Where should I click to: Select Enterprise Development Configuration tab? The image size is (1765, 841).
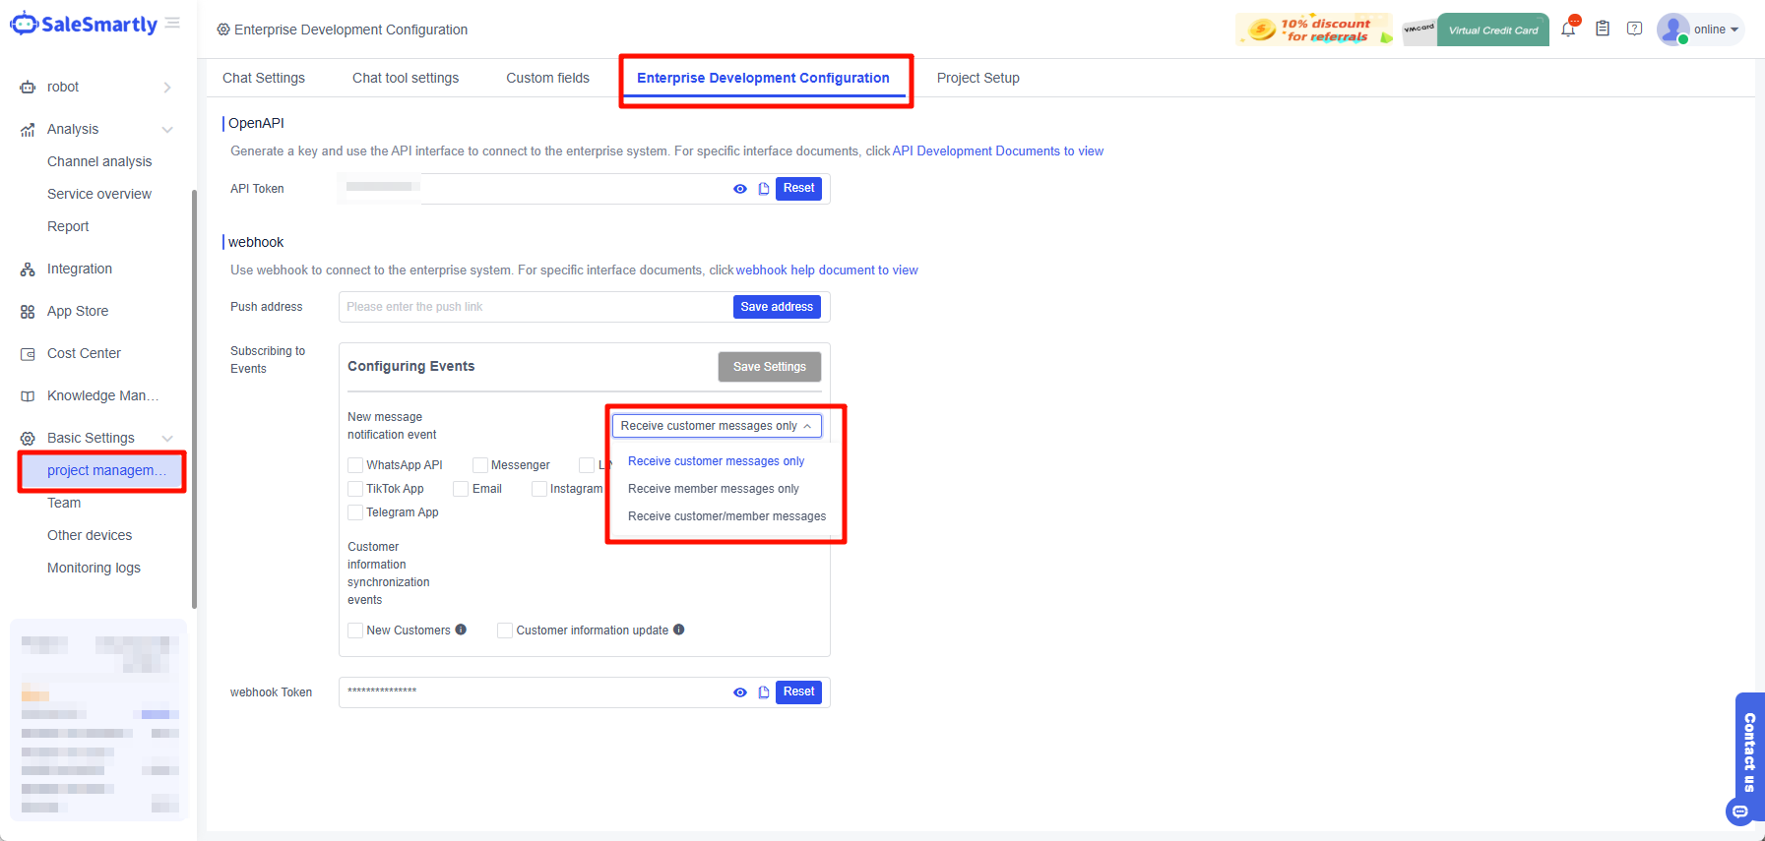click(x=763, y=78)
